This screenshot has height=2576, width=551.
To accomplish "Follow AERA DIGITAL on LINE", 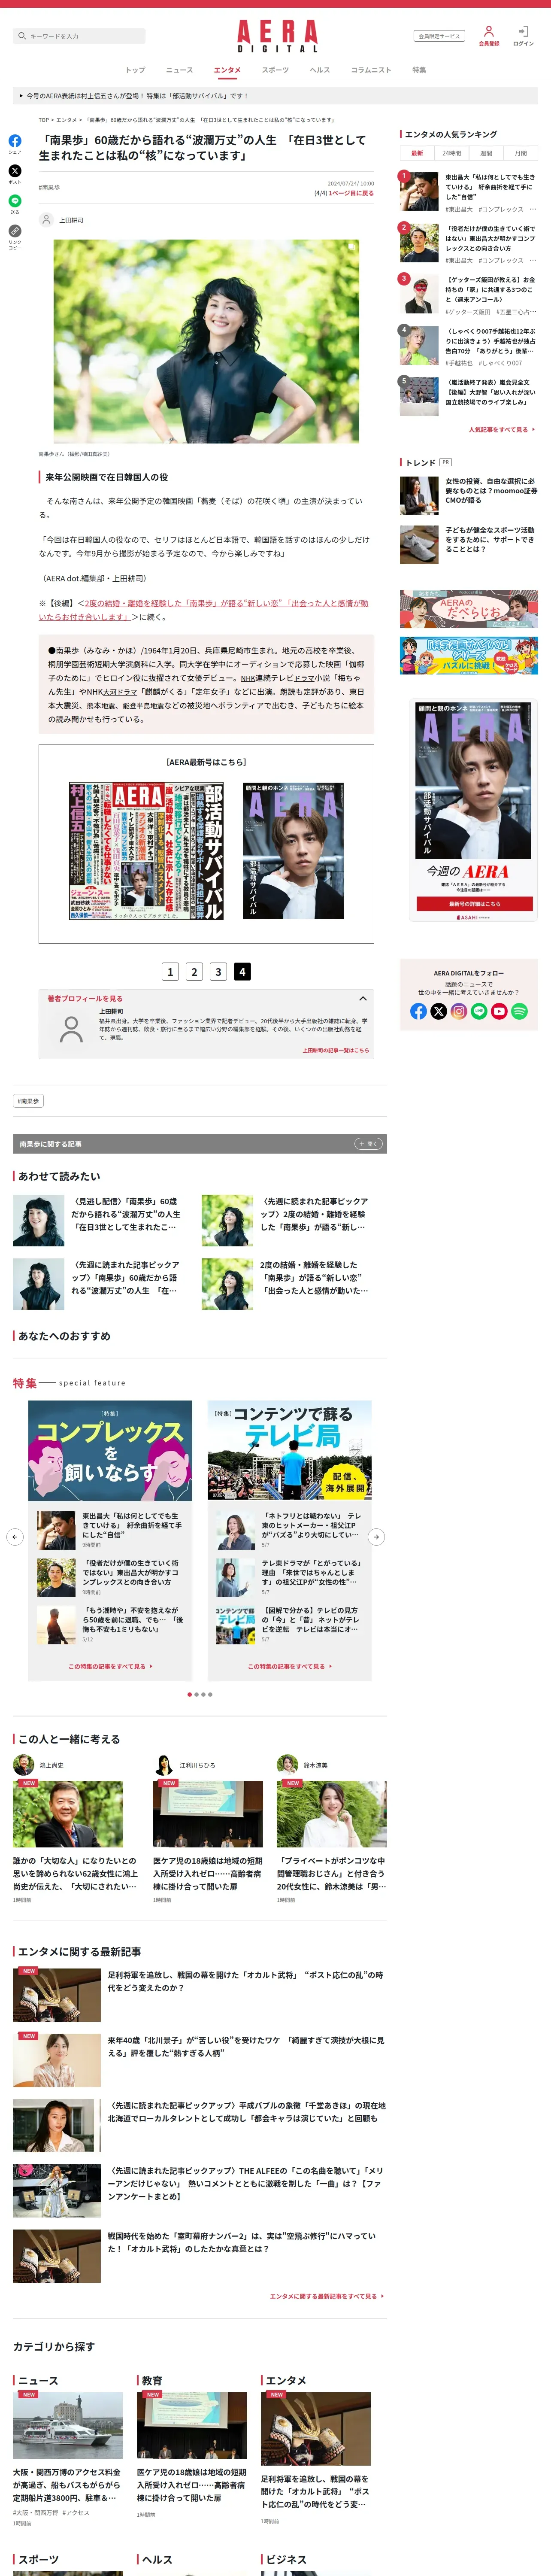I will (x=479, y=1011).
